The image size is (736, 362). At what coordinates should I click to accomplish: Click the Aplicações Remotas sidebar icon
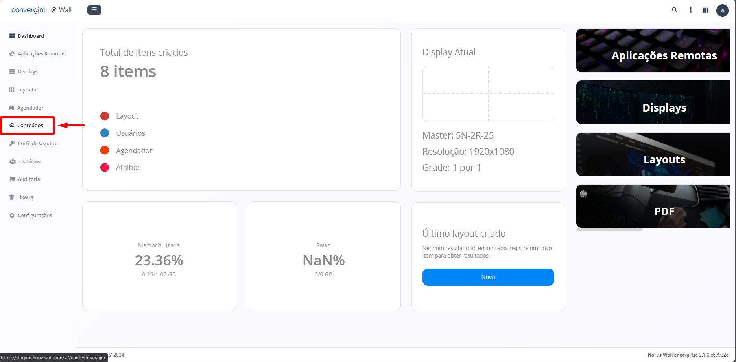point(12,54)
